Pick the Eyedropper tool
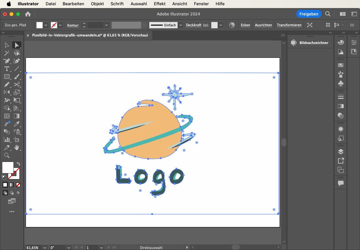360x250 pixels. pos(17,124)
